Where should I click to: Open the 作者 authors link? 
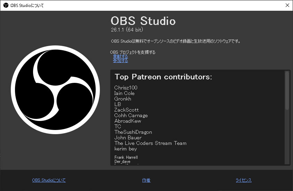click(146, 180)
